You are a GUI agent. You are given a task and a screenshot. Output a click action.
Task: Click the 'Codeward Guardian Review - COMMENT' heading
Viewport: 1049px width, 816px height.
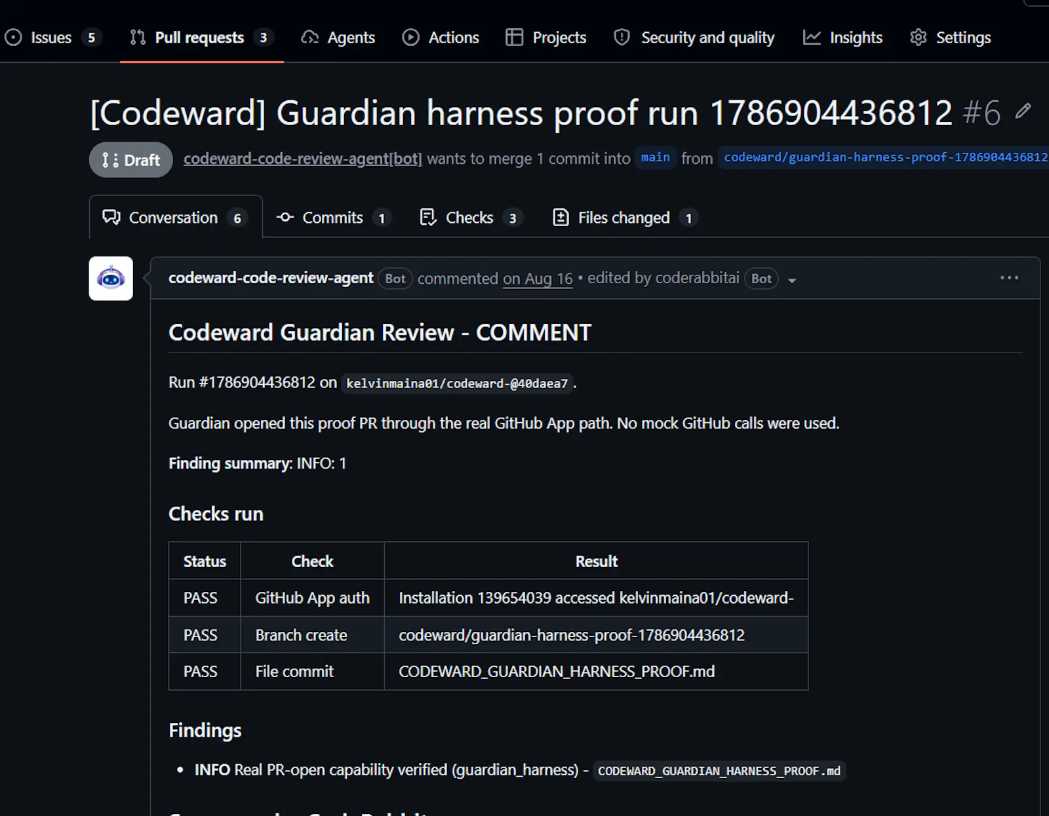(380, 332)
